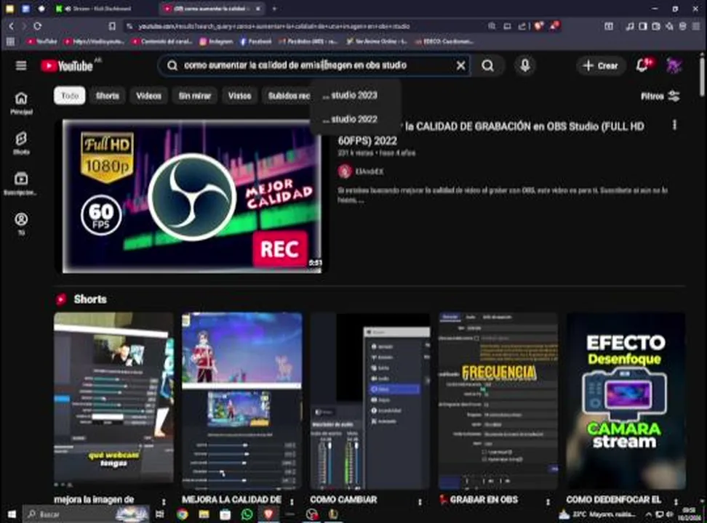
Task: Go back in the browser
Action: [x=11, y=26]
